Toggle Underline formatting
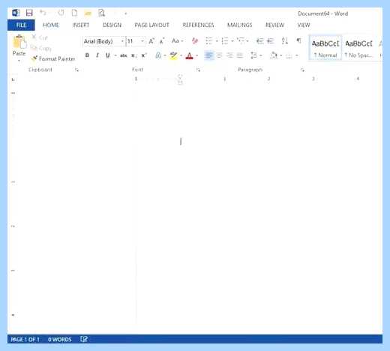390x351 pixels. 108,55
